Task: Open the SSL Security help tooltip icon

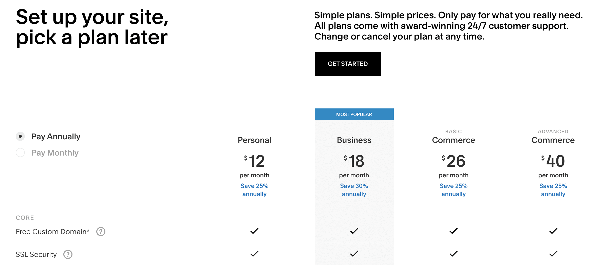Action: [x=68, y=254]
